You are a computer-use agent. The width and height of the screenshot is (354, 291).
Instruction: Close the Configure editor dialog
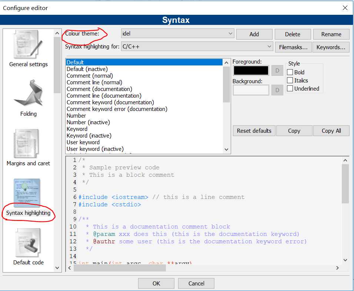345,8
